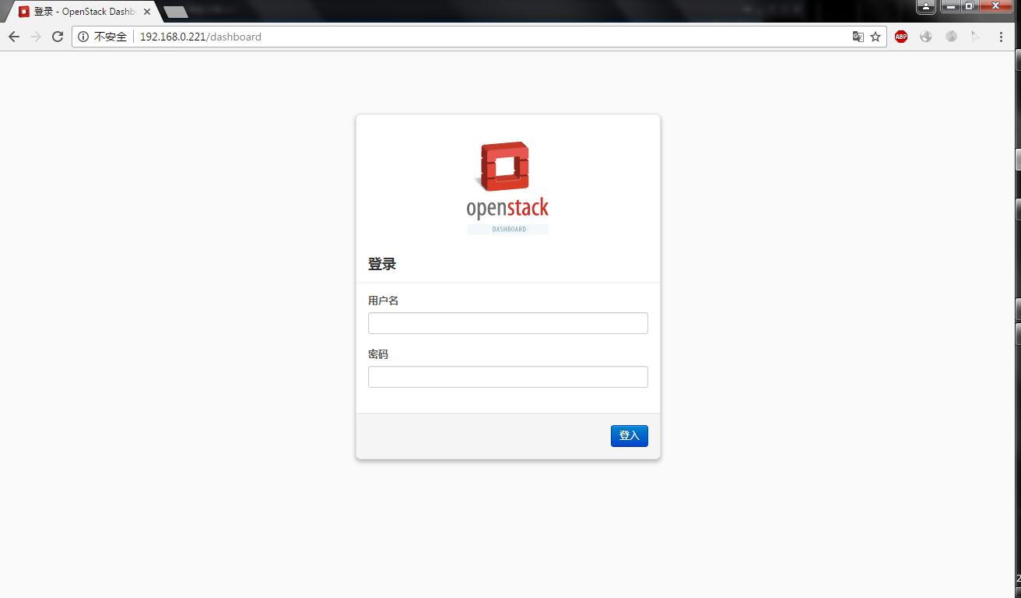Submit the form with the 登入 button
1021x598 pixels.
pyautogui.click(x=630, y=436)
